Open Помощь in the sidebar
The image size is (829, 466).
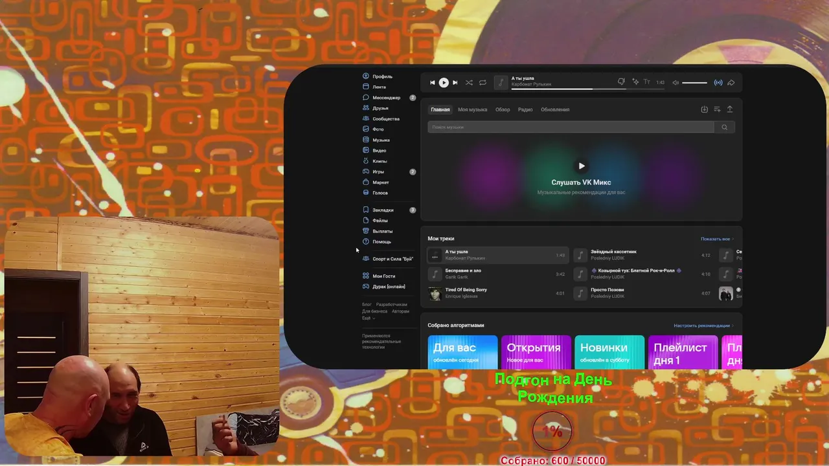378,241
